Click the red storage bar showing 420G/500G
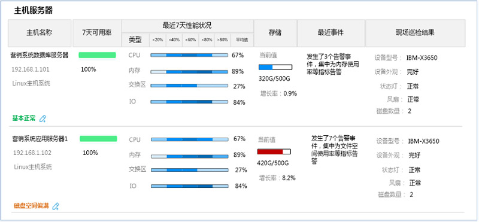This screenshot has width=479, height=222. pos(274,151)
